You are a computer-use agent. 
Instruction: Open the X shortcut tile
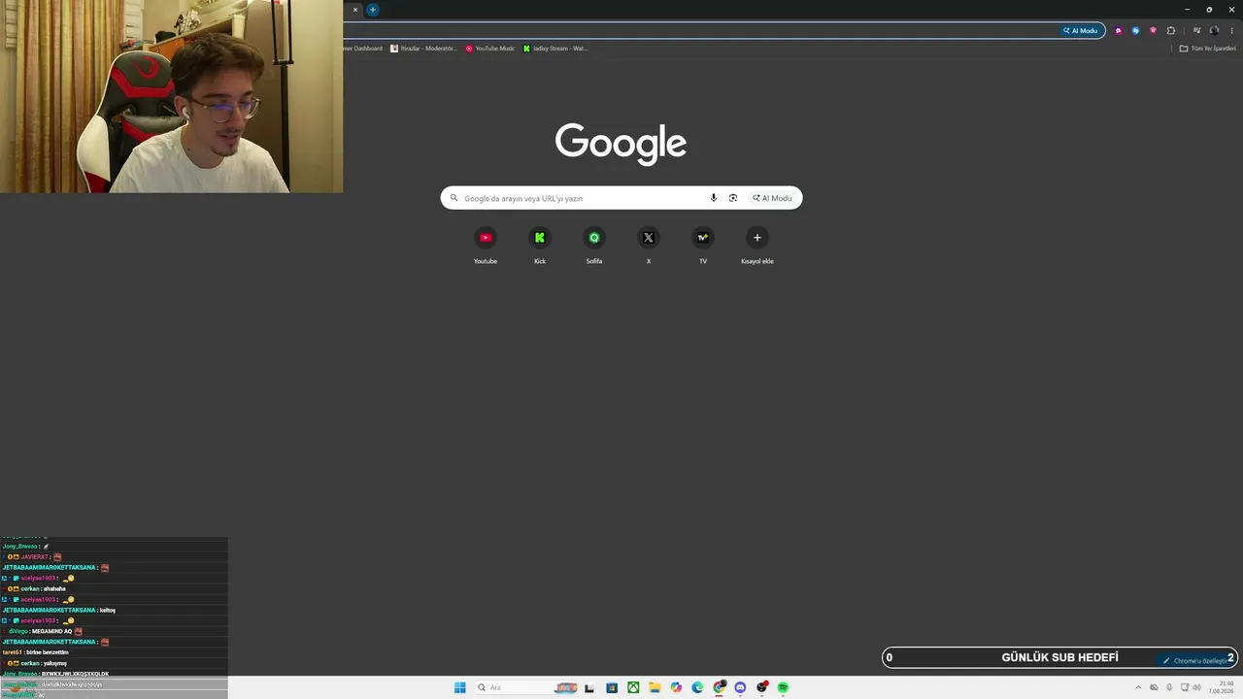tap(649, 246)
